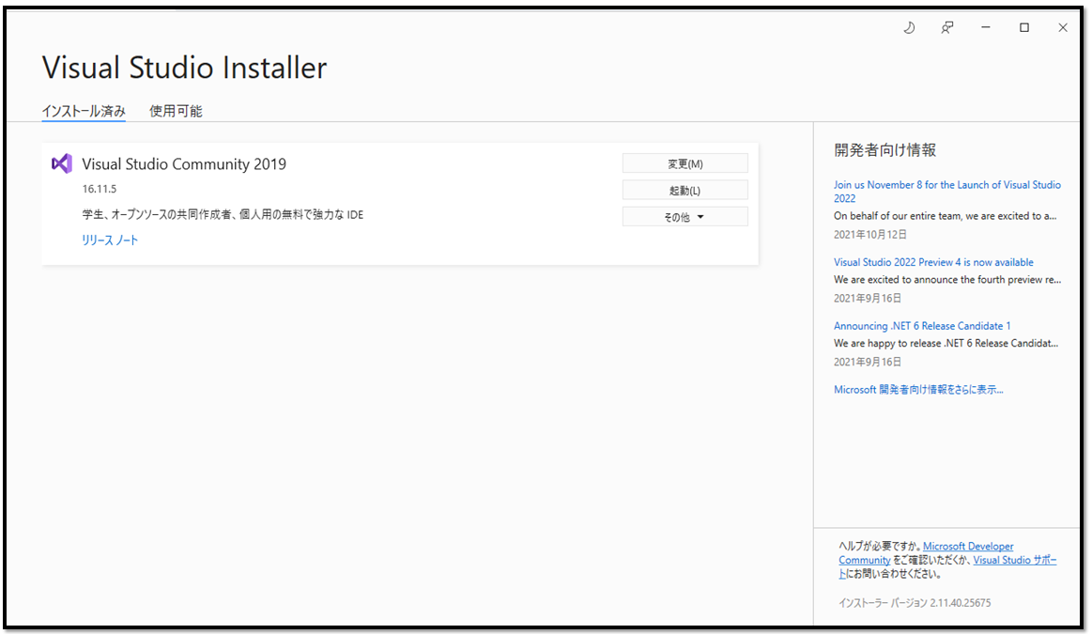Click the 起動(L) button
Image resolution: width=1092 pixels, height=634 pixels.
click(x=685, y=190)
